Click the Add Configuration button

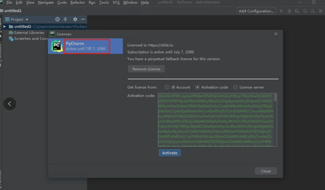pyautogui.click(x=256, y=11)
